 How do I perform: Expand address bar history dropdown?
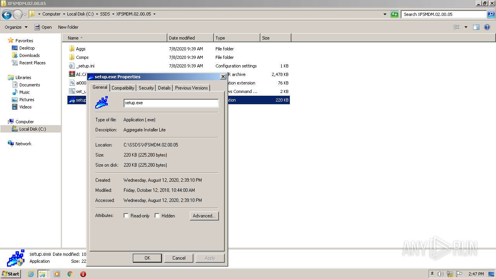coord(385,14)
